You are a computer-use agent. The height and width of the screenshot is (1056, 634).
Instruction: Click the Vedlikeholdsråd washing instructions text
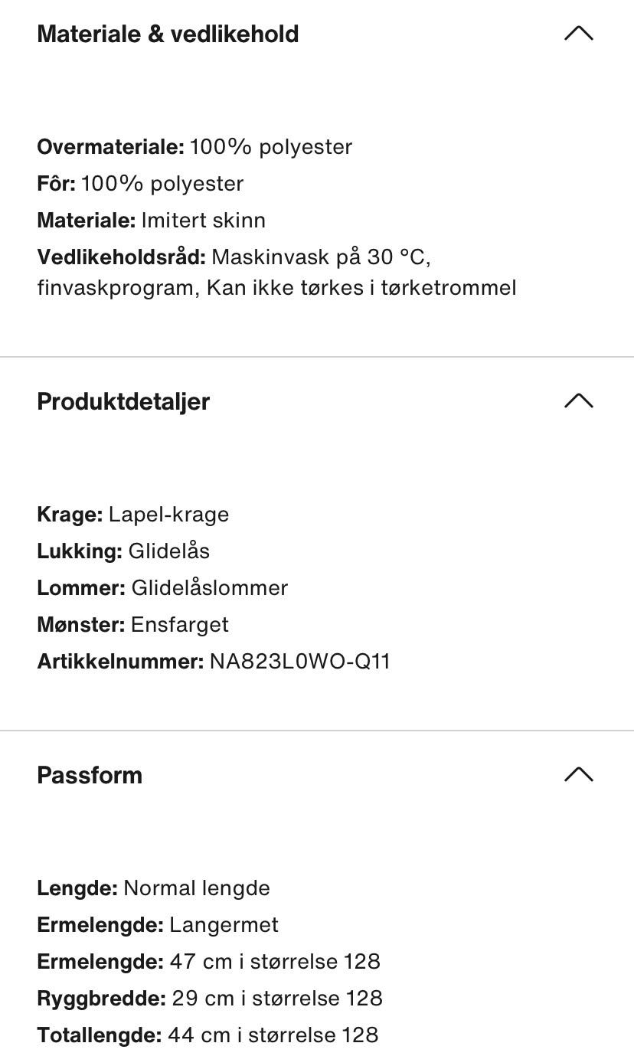point(276,272)
